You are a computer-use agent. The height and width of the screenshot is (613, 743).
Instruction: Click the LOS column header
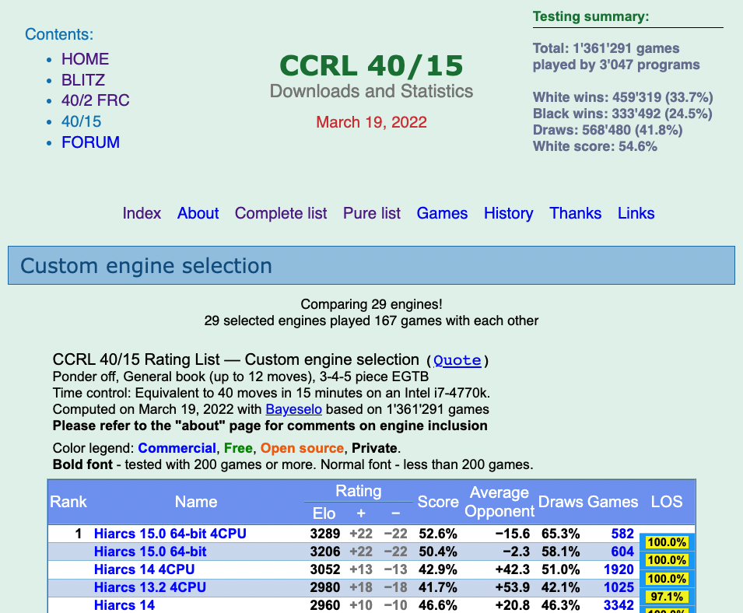tap(667, 502)
